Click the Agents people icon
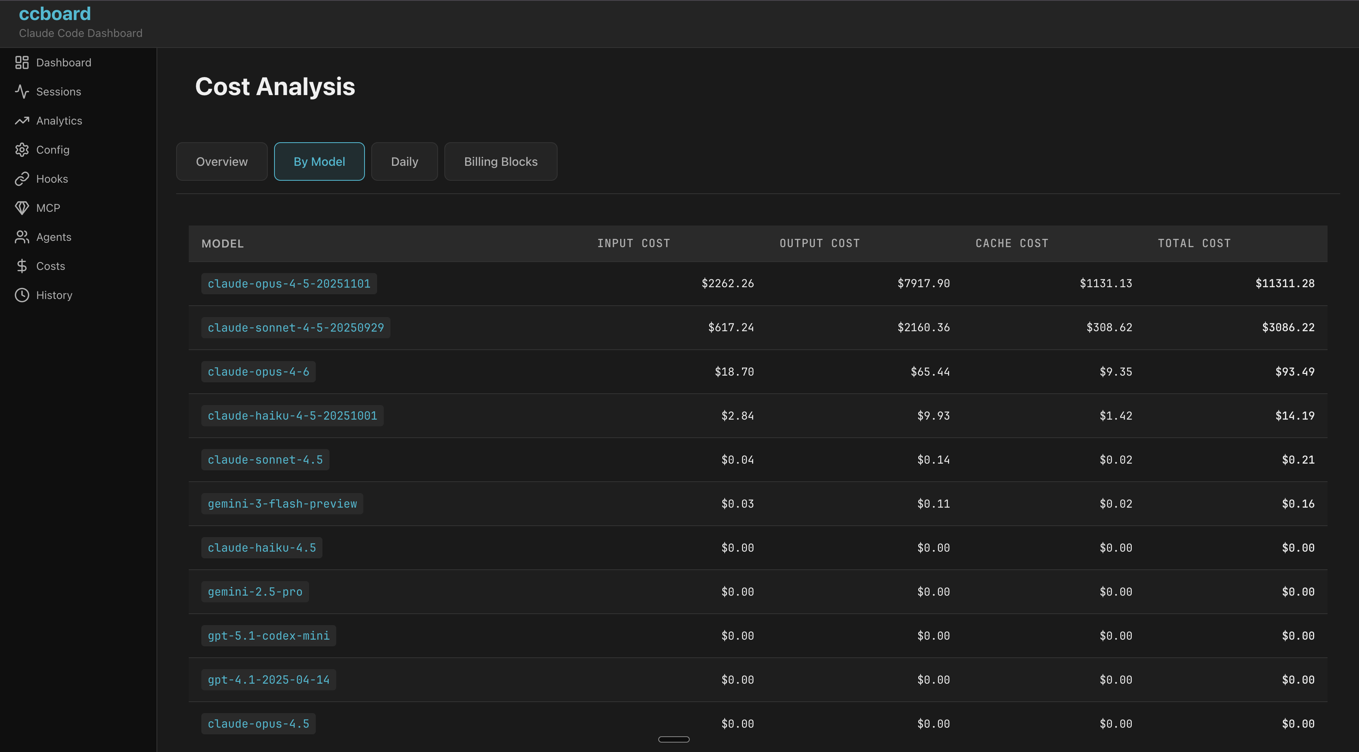 click(x=22, y=237)
